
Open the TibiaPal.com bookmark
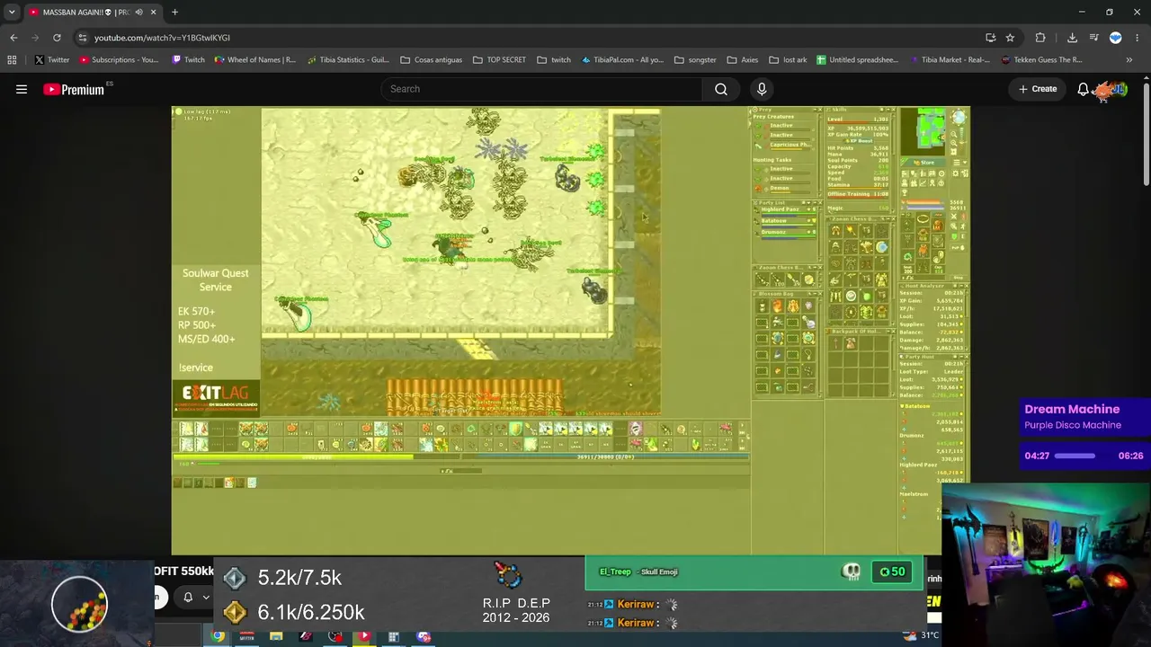point(622,60)
